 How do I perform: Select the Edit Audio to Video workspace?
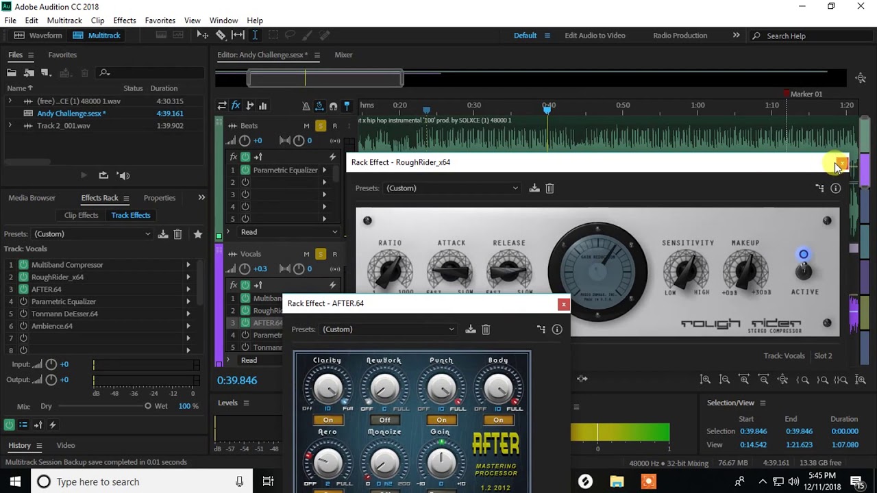click(595, 36)
